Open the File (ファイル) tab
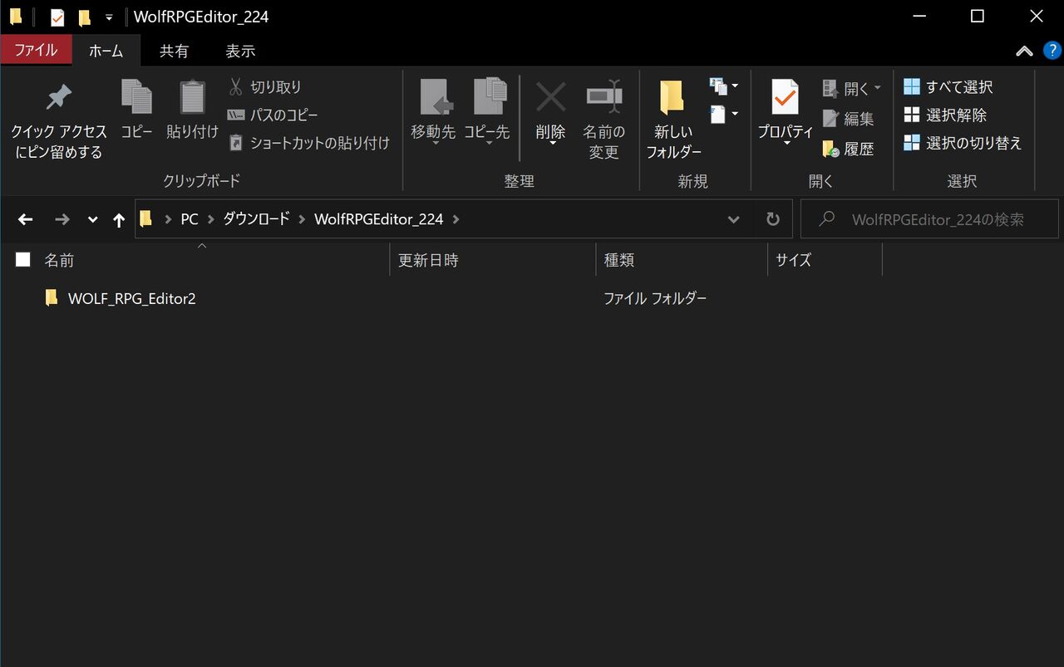 [36, 51]
